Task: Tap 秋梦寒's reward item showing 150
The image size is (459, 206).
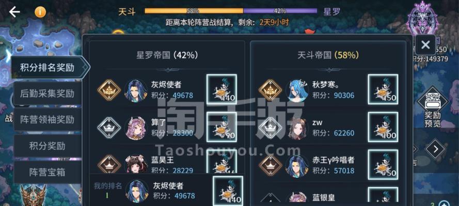Action: [x=383, y=89]
